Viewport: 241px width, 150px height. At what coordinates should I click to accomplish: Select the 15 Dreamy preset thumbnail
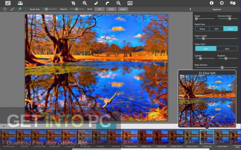point(100,137)
